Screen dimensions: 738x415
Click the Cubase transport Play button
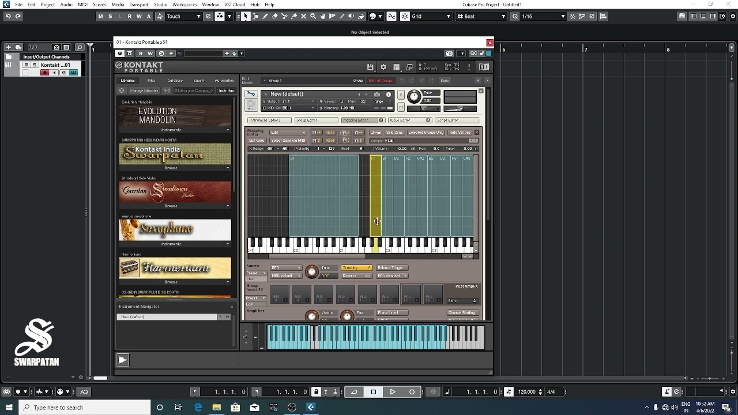(x=393, y=392)
